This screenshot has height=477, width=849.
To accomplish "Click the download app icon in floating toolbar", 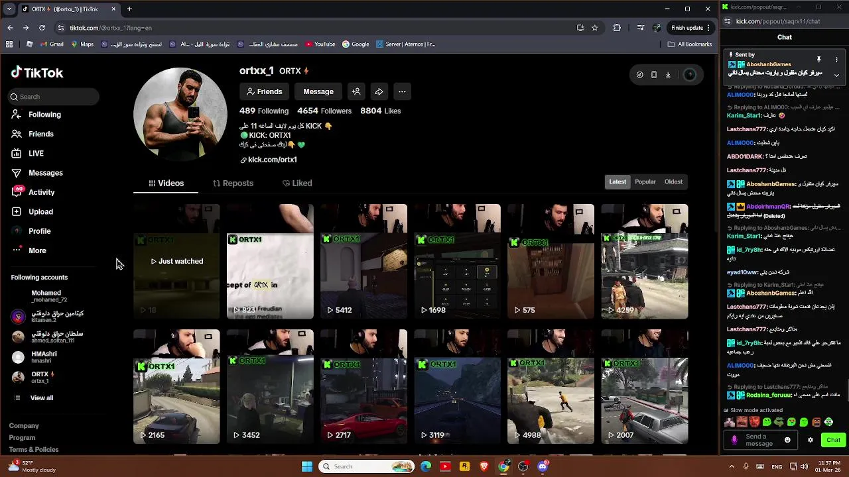I will click(668, 75).
